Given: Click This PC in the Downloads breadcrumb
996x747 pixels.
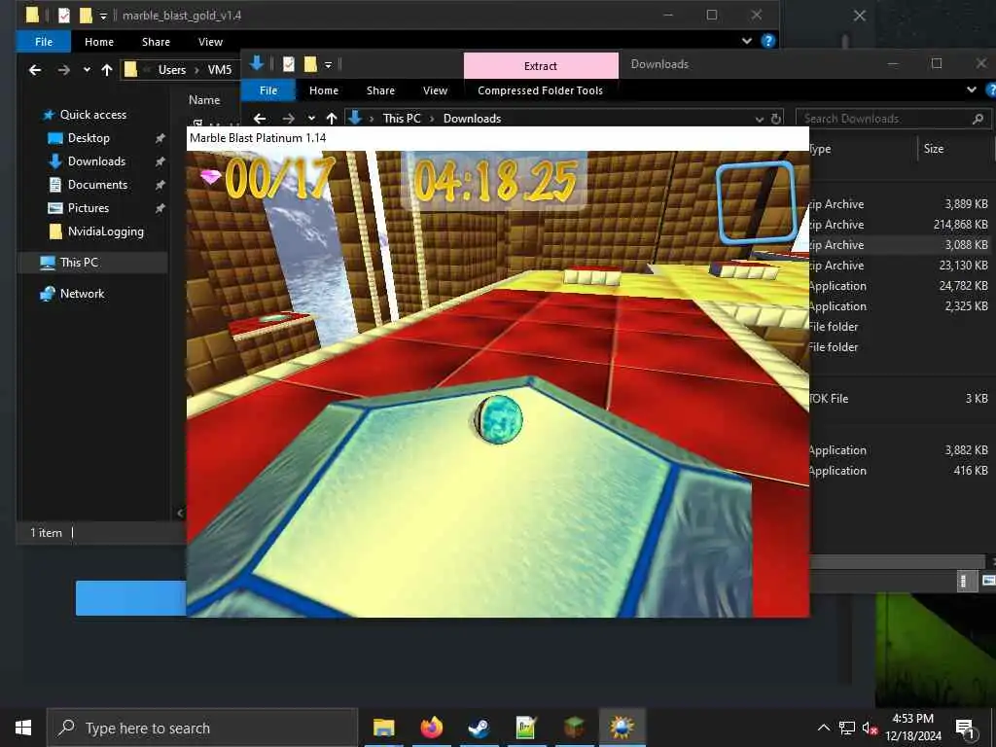Looking at the screenshot, I should [x=402, y=118].
